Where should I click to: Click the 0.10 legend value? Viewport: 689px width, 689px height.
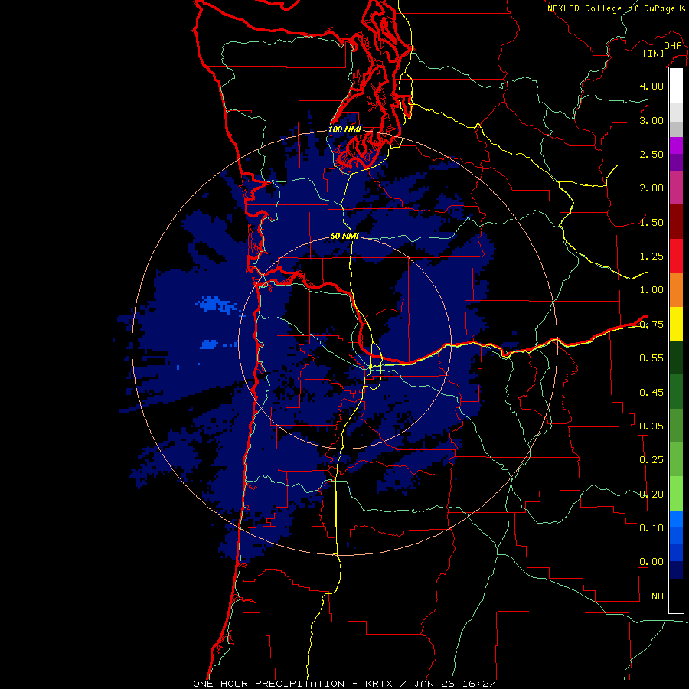click(x=651, y=527)
